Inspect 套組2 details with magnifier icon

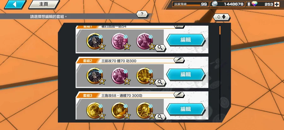[x=160, y=82]
